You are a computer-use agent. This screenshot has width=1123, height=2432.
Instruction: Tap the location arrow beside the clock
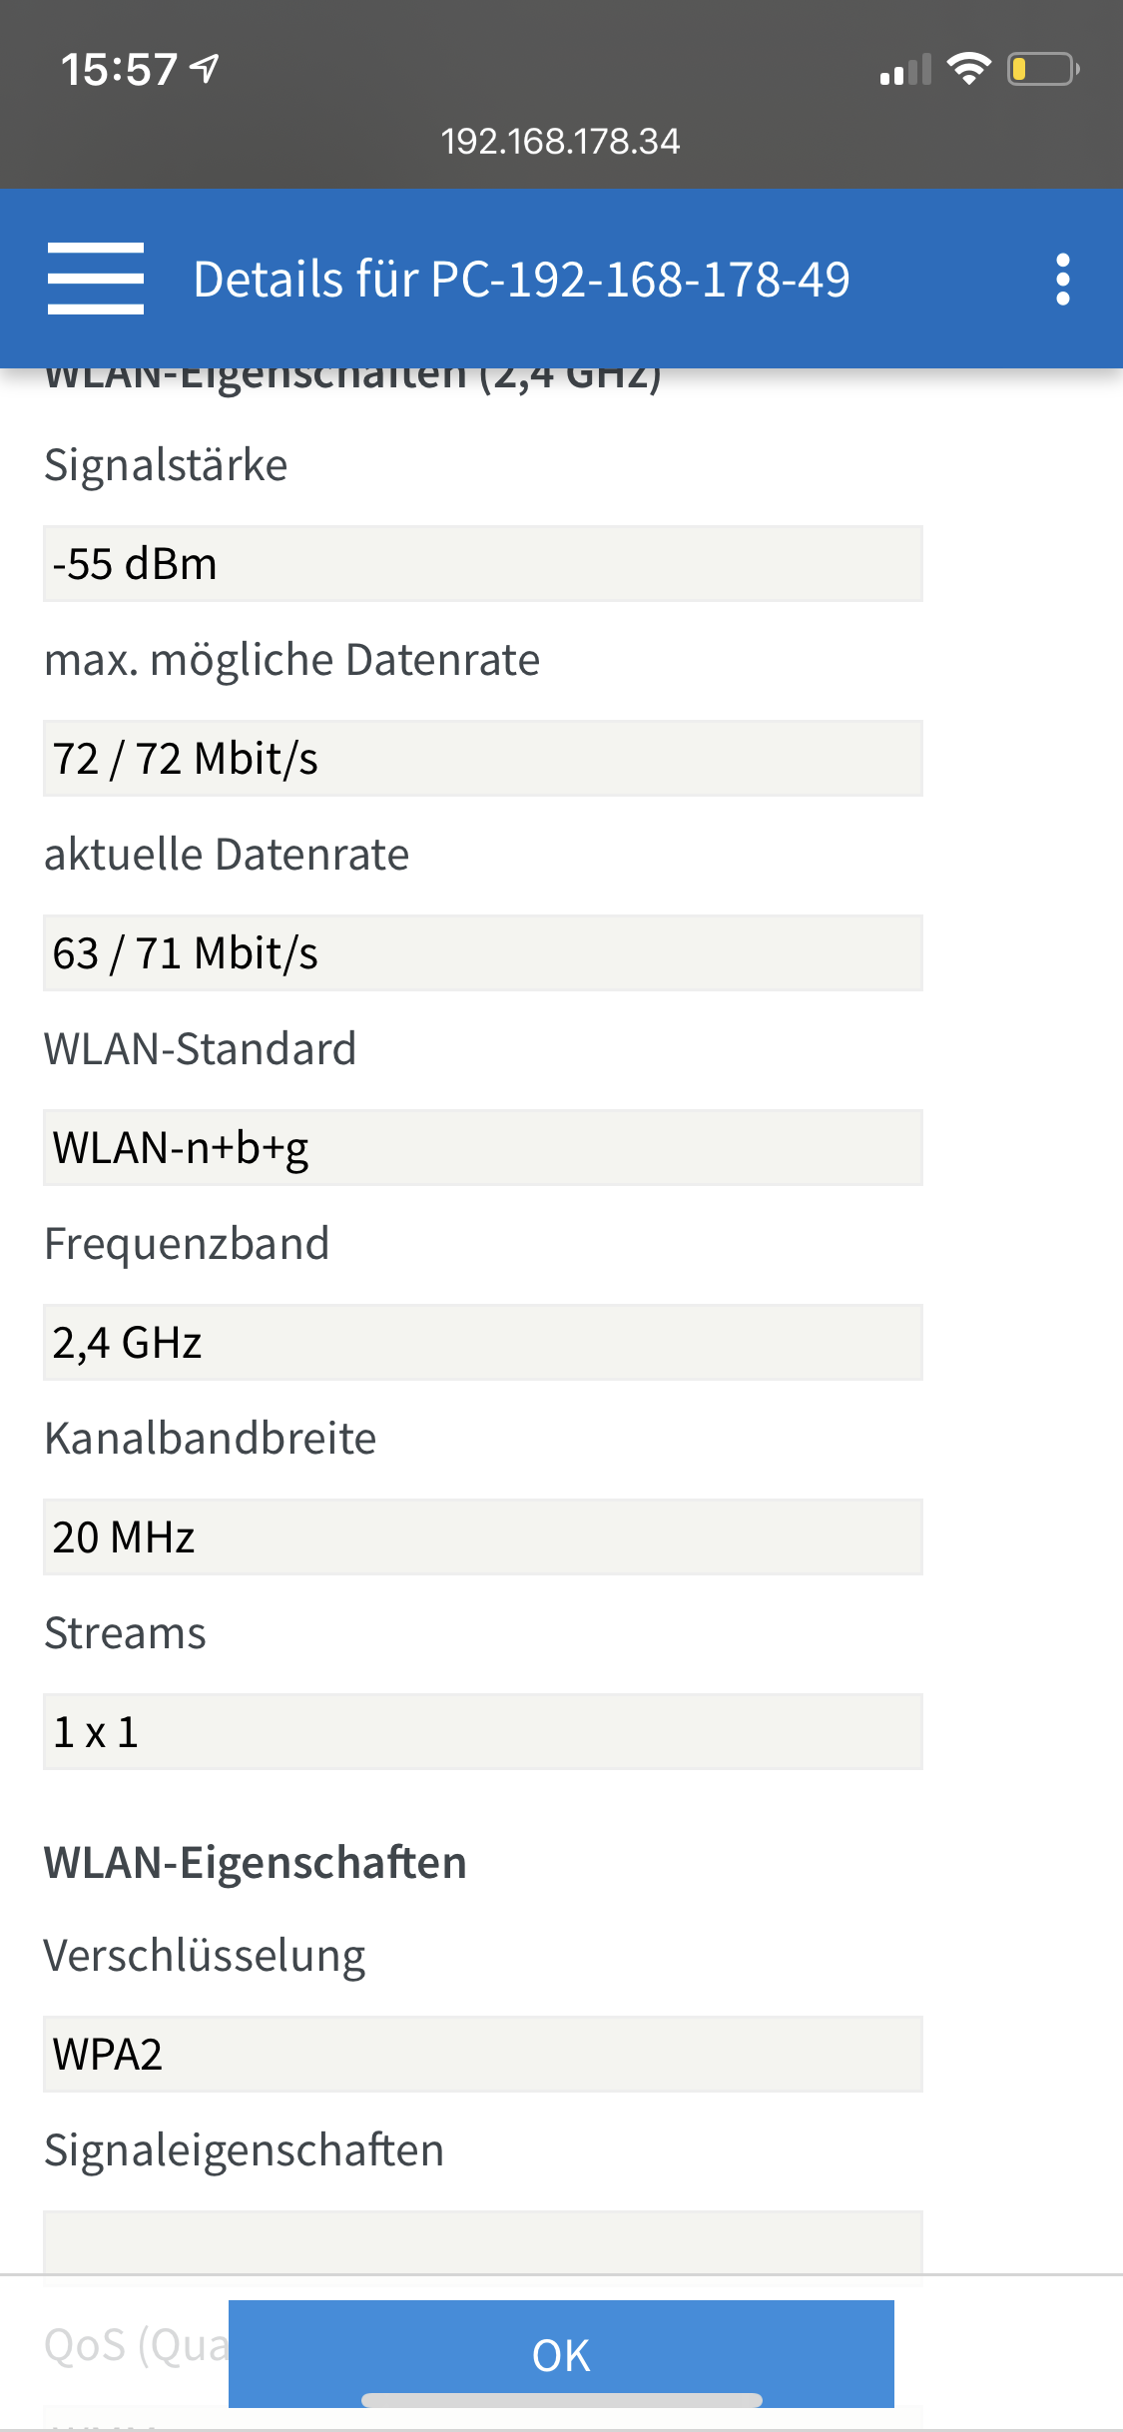pos(206,69)
